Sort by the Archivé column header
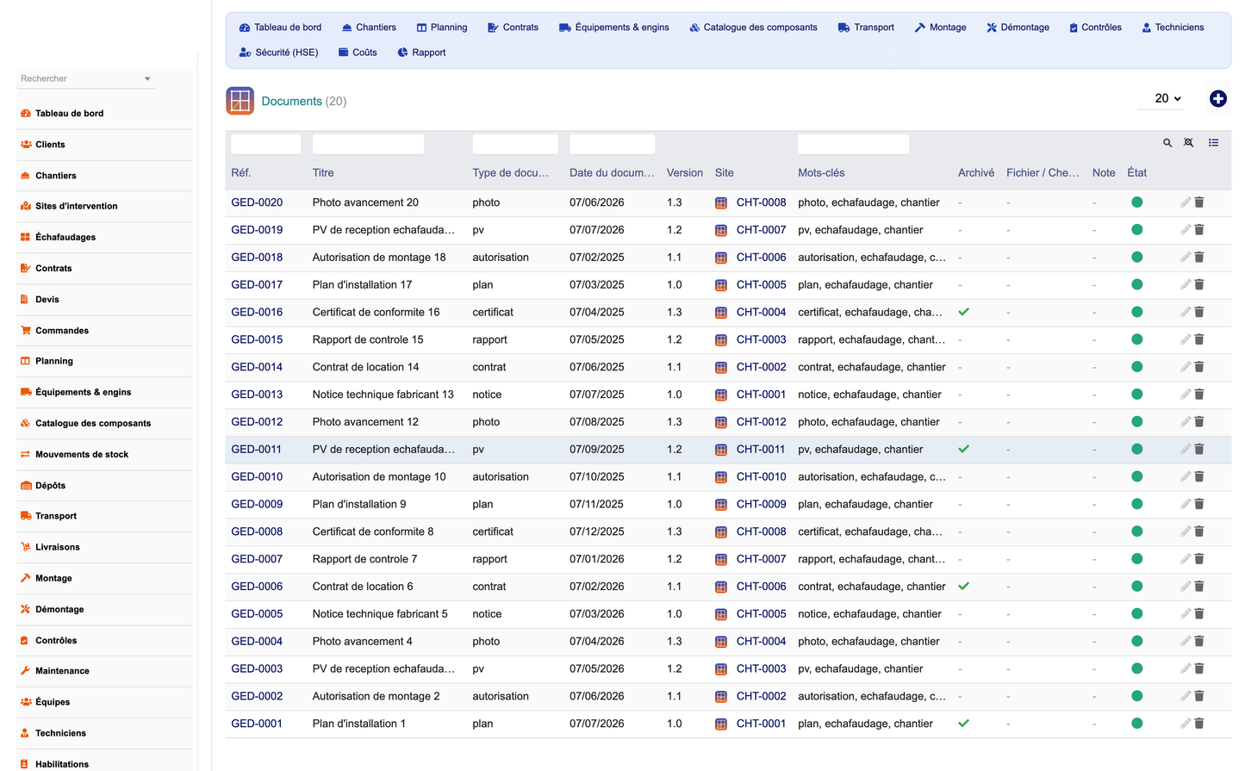1245x771 pixels. pyautogui.click(x=976, y=173)
